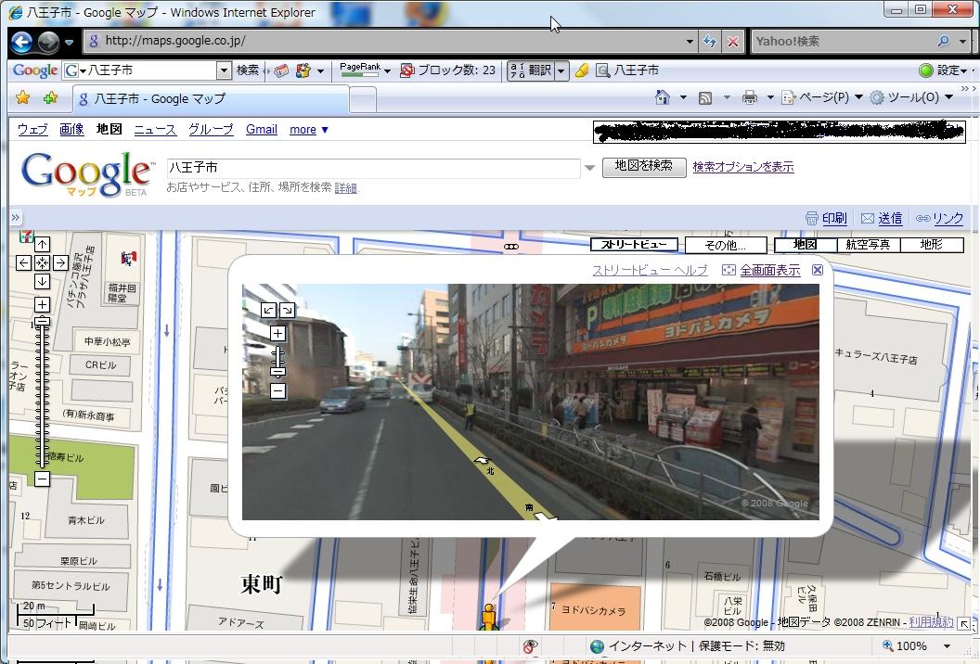Image resolution: width=980 pixels, height=664 pixels.
Task: Click the IE forward arrow button
Action: [x=48, y=42]
